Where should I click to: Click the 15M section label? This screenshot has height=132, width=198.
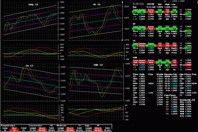(135, 58)
